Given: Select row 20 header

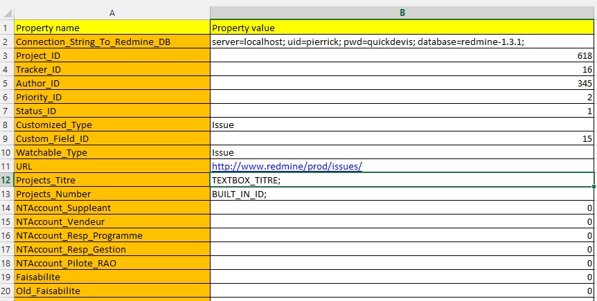Looking at the screenshot, I should coord(6,291).
